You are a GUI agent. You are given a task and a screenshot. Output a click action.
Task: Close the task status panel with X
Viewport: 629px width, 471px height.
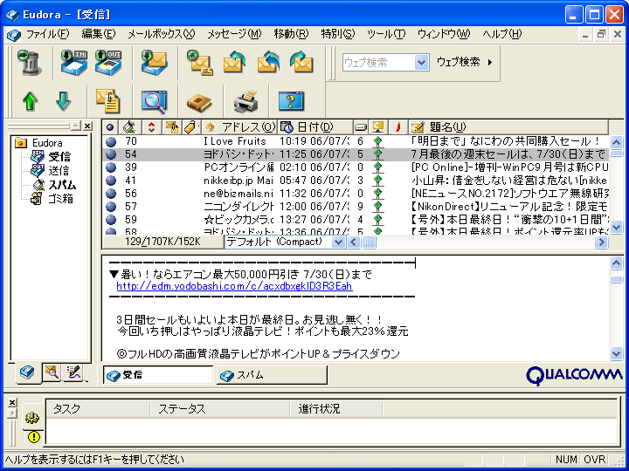tap(12, 402)
